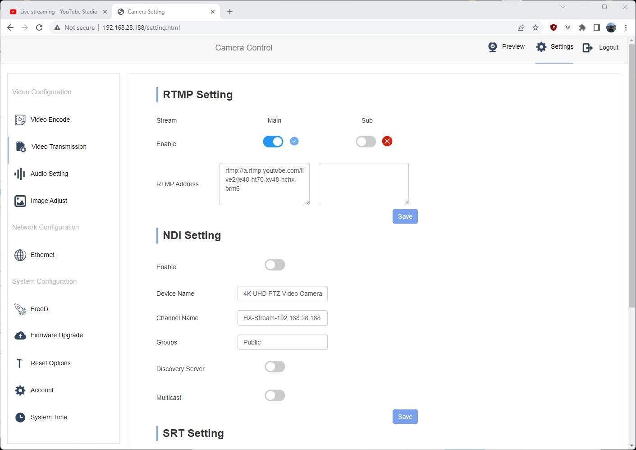This screenshot has width=636, height=450.
Task: Open FreeD settings via its rocket icon
Action: (x=20, y=309)
